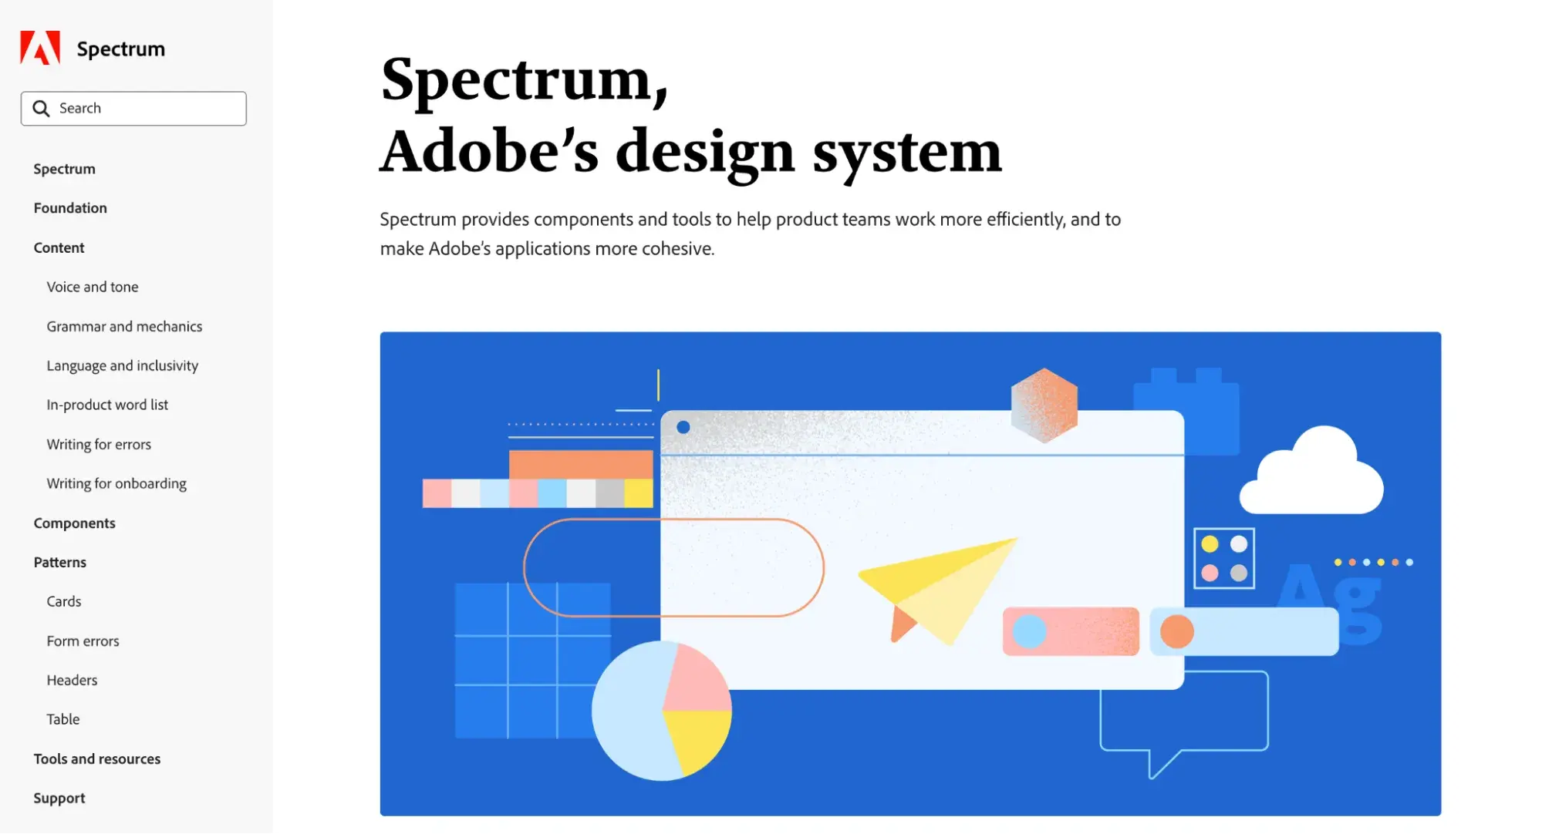Navigate to the Form errors pattern
Image resolution: width=1542 pixels, height=834 pixels.
click(x=83, y=640)
